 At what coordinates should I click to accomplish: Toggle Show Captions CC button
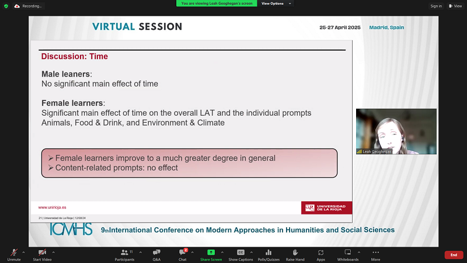(241, 254)
